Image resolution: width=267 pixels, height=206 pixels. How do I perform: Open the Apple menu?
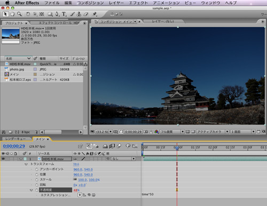pyautogui.click(x=7, y=3)
